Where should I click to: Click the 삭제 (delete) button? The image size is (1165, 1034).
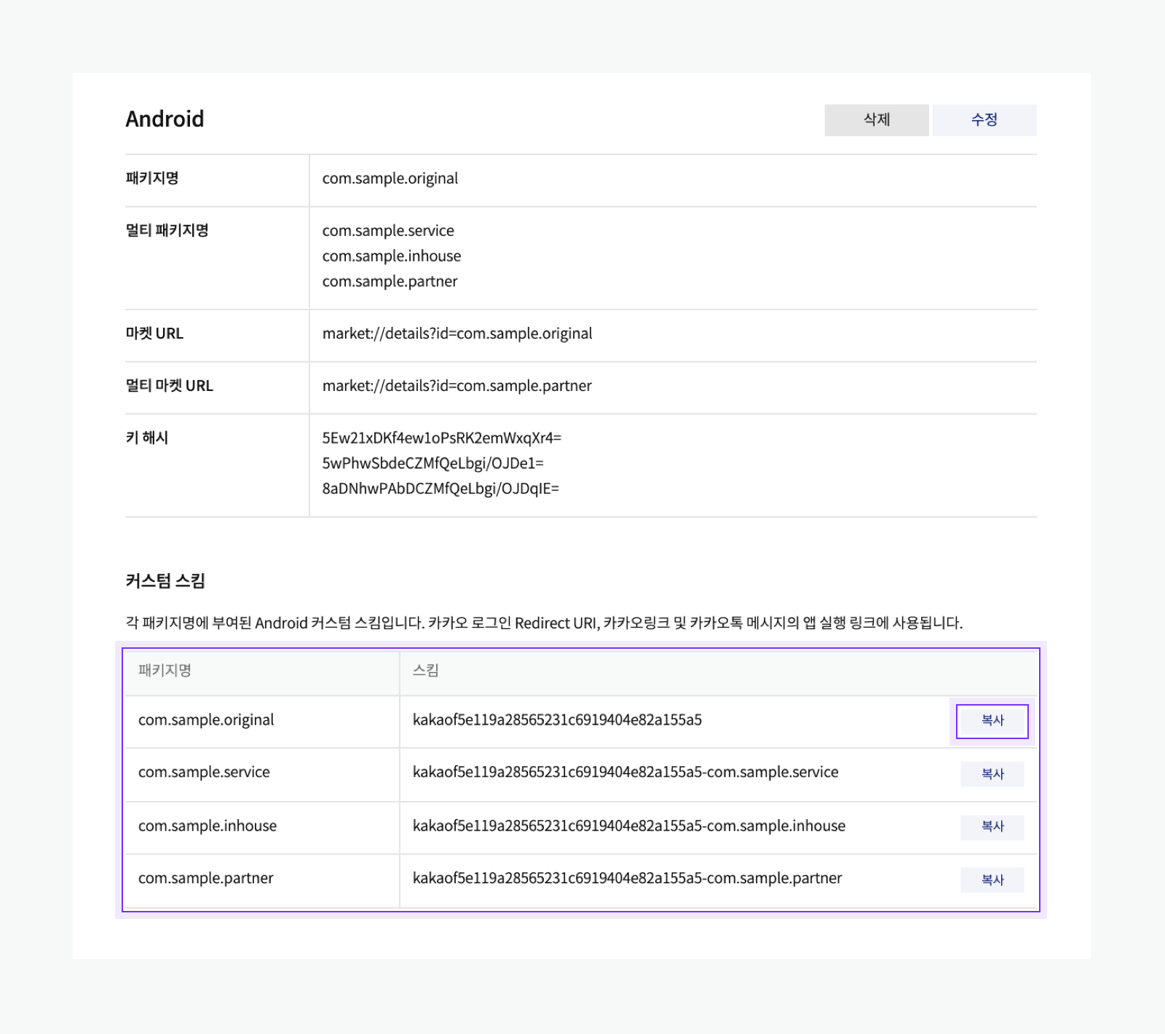pos(877,120)
